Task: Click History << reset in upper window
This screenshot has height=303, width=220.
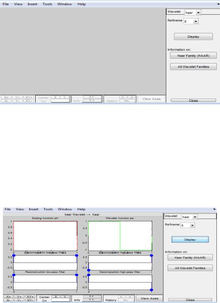Action: pyautogui.click(x=127, y=101)
